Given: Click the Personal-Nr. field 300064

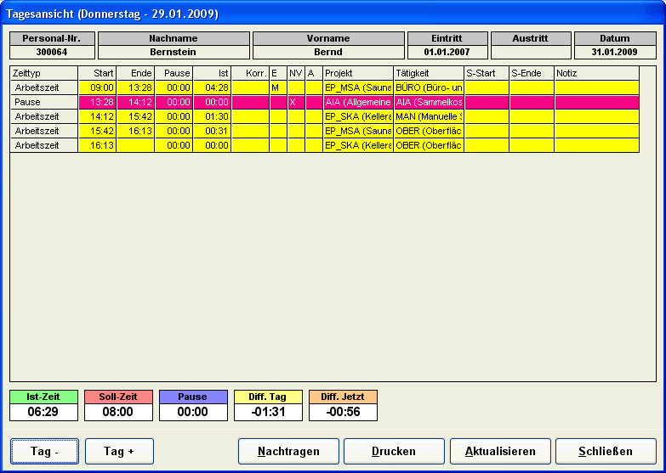Looking at the screenshot, I should (x=51, y=52).
